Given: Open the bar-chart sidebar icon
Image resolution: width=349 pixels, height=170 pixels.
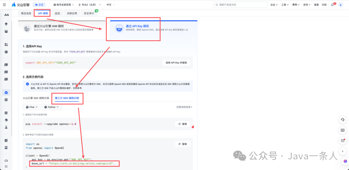Looking at the screenshot, I should [x=6, y=140].
